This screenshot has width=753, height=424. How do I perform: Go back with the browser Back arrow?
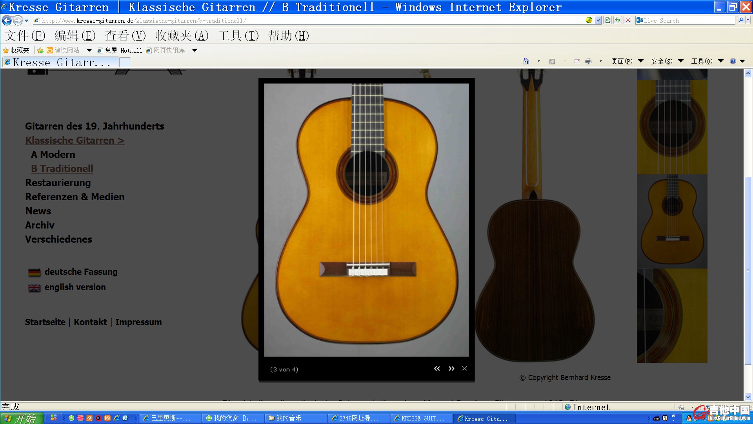(x=7, y=20)
